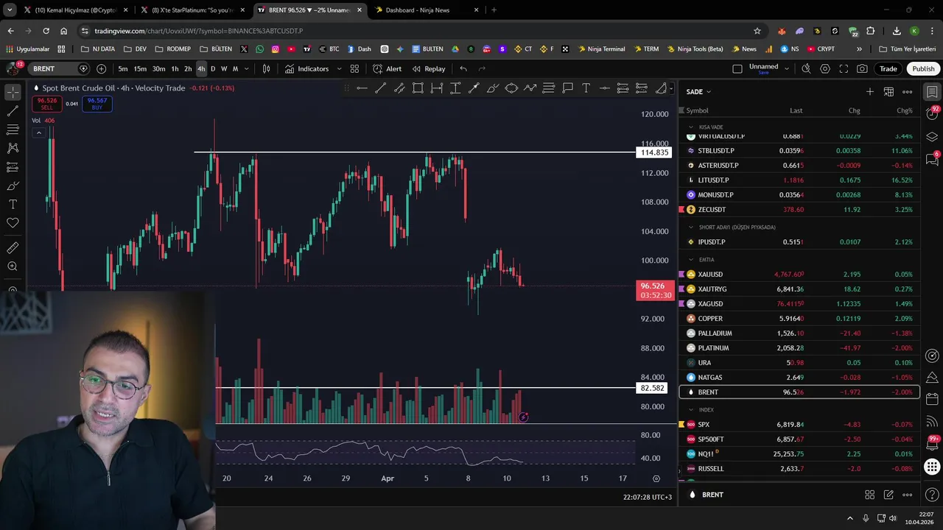Open the trend line tools in left sidebar
Screen dimensions: 943x530
(13, 111)
